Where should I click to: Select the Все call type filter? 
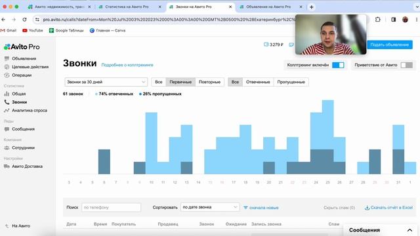tap(159, 82)
